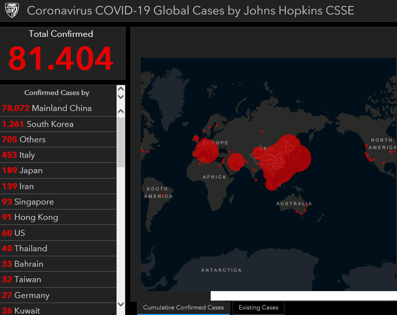The image size is (397, 315).
Task: Click the Johns Hopkins shield logo
Action: [x=12, y=10]
